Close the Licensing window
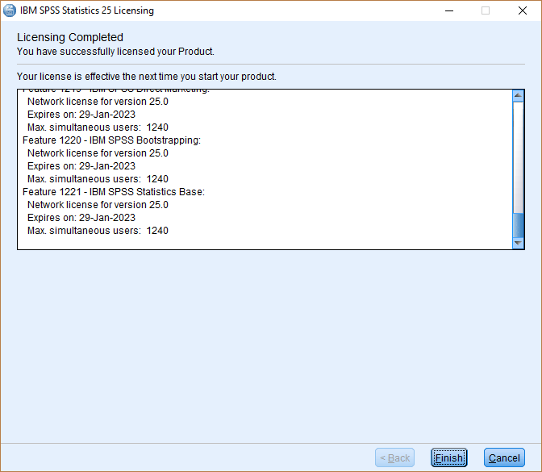The width and height of the screenshot is (542, 472). (523, 10)
